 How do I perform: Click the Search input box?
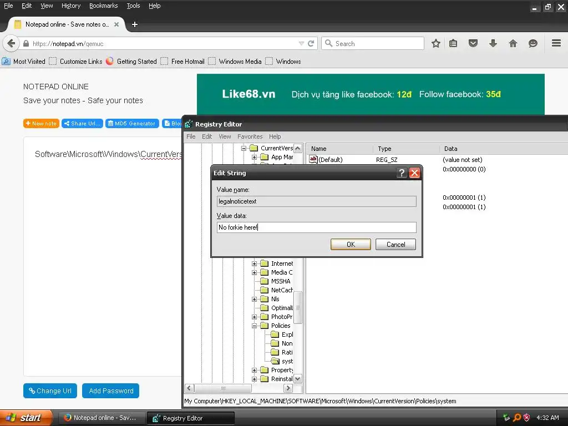(x=373, y=43)
